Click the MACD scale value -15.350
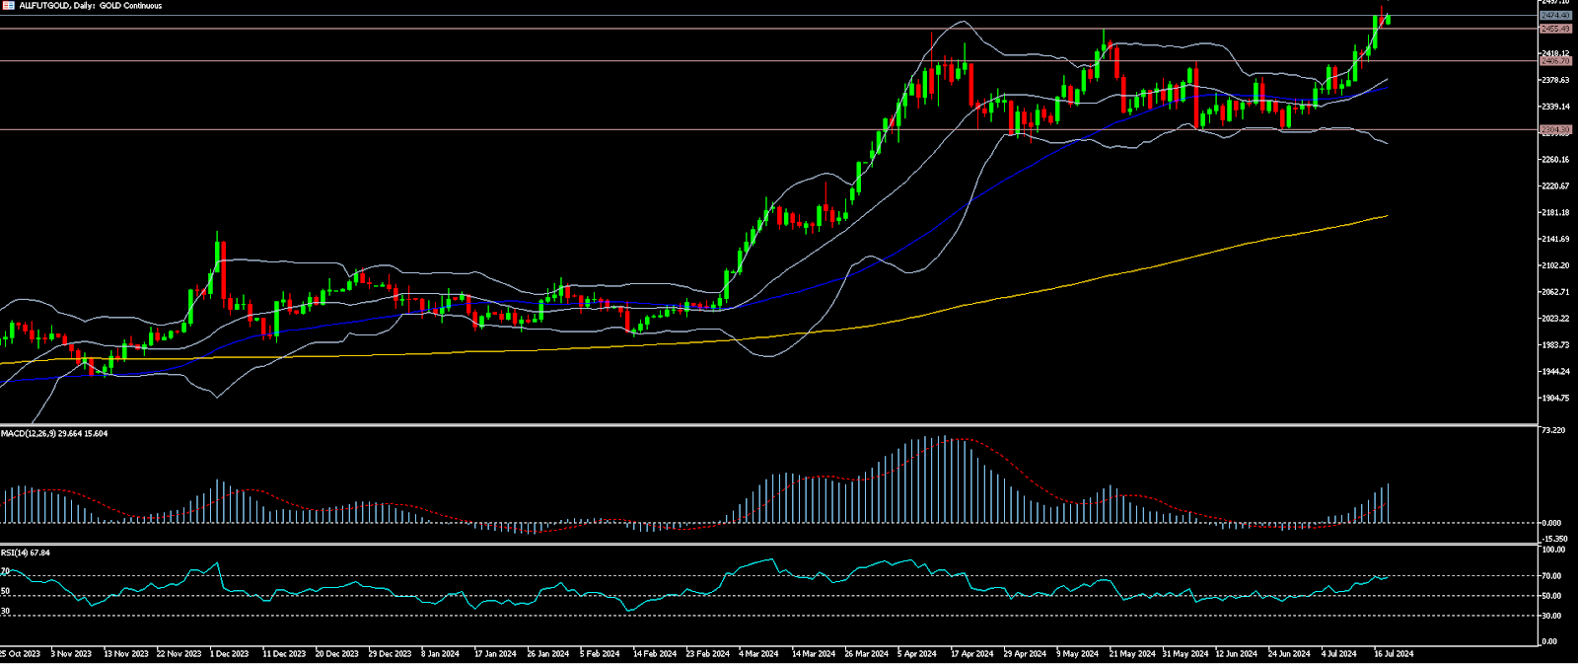1578x664 pixels. [1555, 540]
